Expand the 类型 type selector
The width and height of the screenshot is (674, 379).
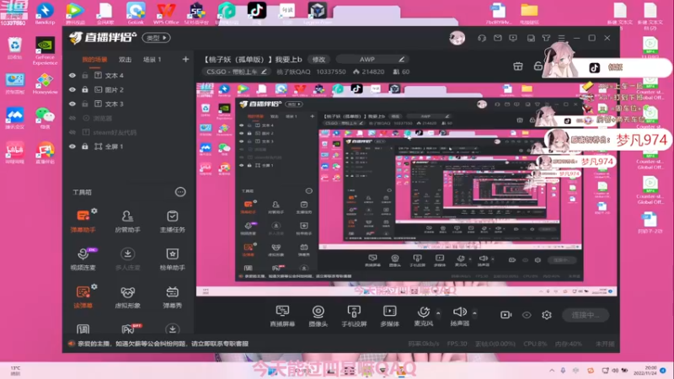[156, 38]
